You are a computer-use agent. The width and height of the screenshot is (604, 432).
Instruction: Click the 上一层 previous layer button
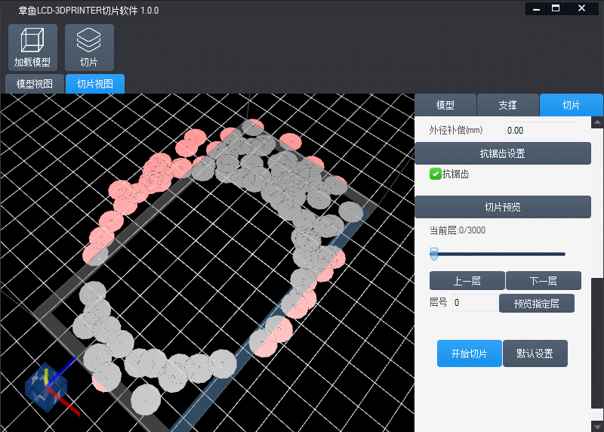click(x=467, y=280)
